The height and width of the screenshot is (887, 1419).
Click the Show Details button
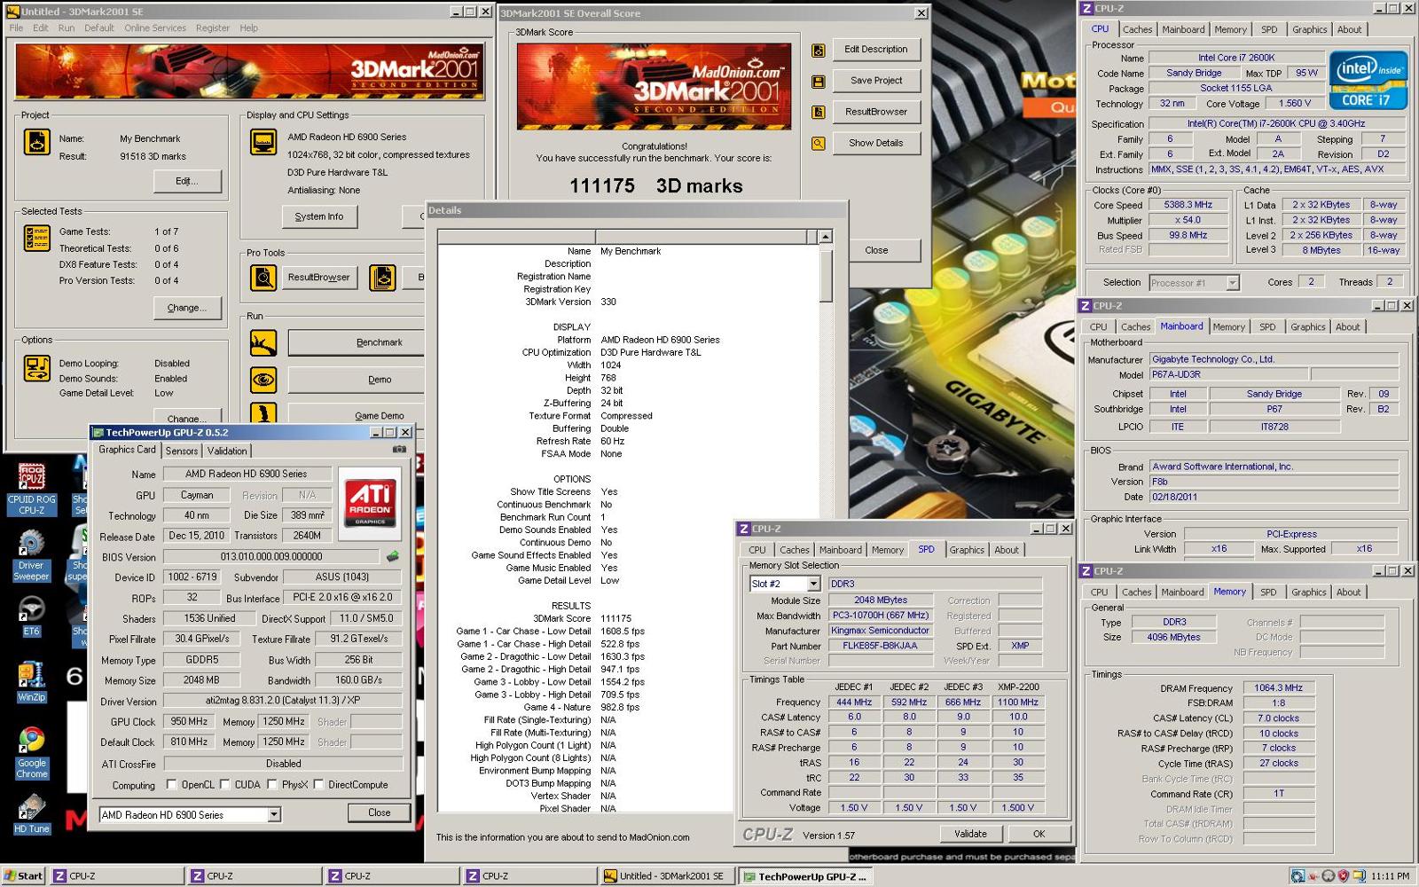876,143
